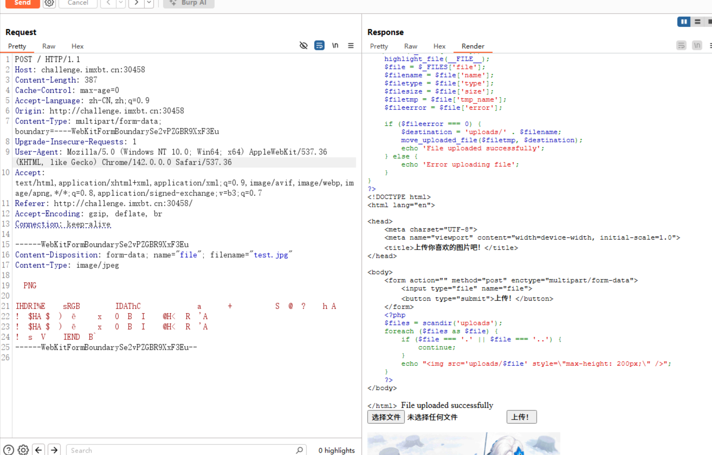
Task: Select side-by-side layout view icon
Action: coord(684,22)
